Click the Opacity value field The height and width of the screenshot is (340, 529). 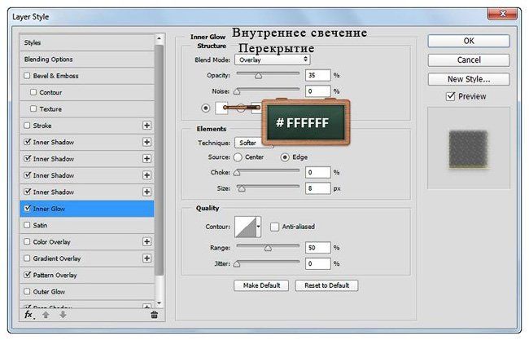[x=317, y=75]
